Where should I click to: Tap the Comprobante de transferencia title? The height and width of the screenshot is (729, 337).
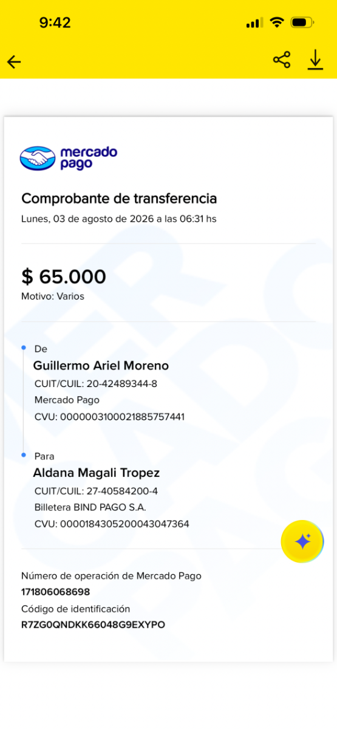[x=119, y=199]
